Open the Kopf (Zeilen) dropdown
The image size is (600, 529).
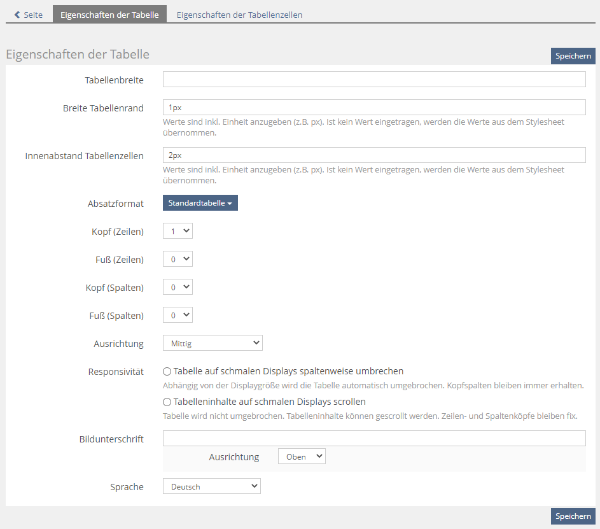coord(178,231)
